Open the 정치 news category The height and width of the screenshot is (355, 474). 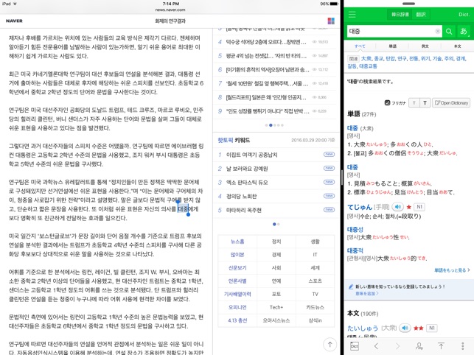pyautogui.click(x=276, y=242)
